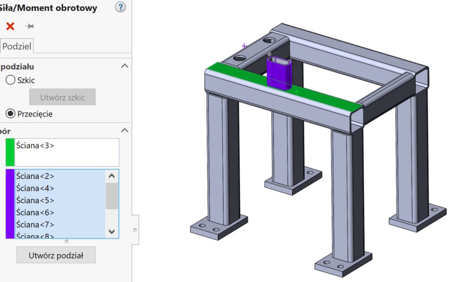Screen dimensions: 451x282
Task: Click the Utwórz podział button
Action: pos(56,255)
